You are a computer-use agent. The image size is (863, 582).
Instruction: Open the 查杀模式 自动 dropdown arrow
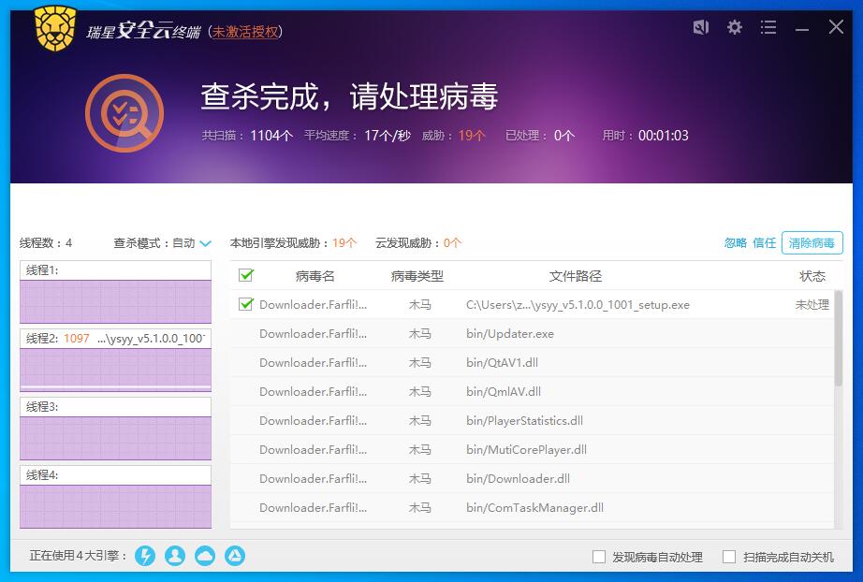(206, 243)
